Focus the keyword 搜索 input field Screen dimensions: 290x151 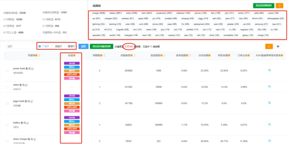(21, 46)
